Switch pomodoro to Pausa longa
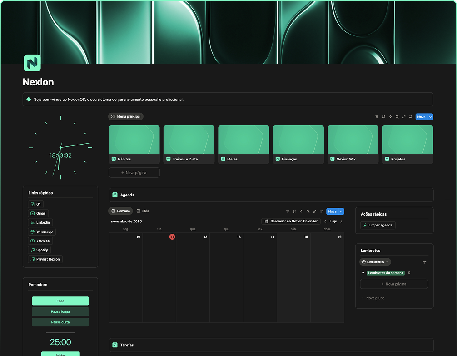 click(60, 311)
